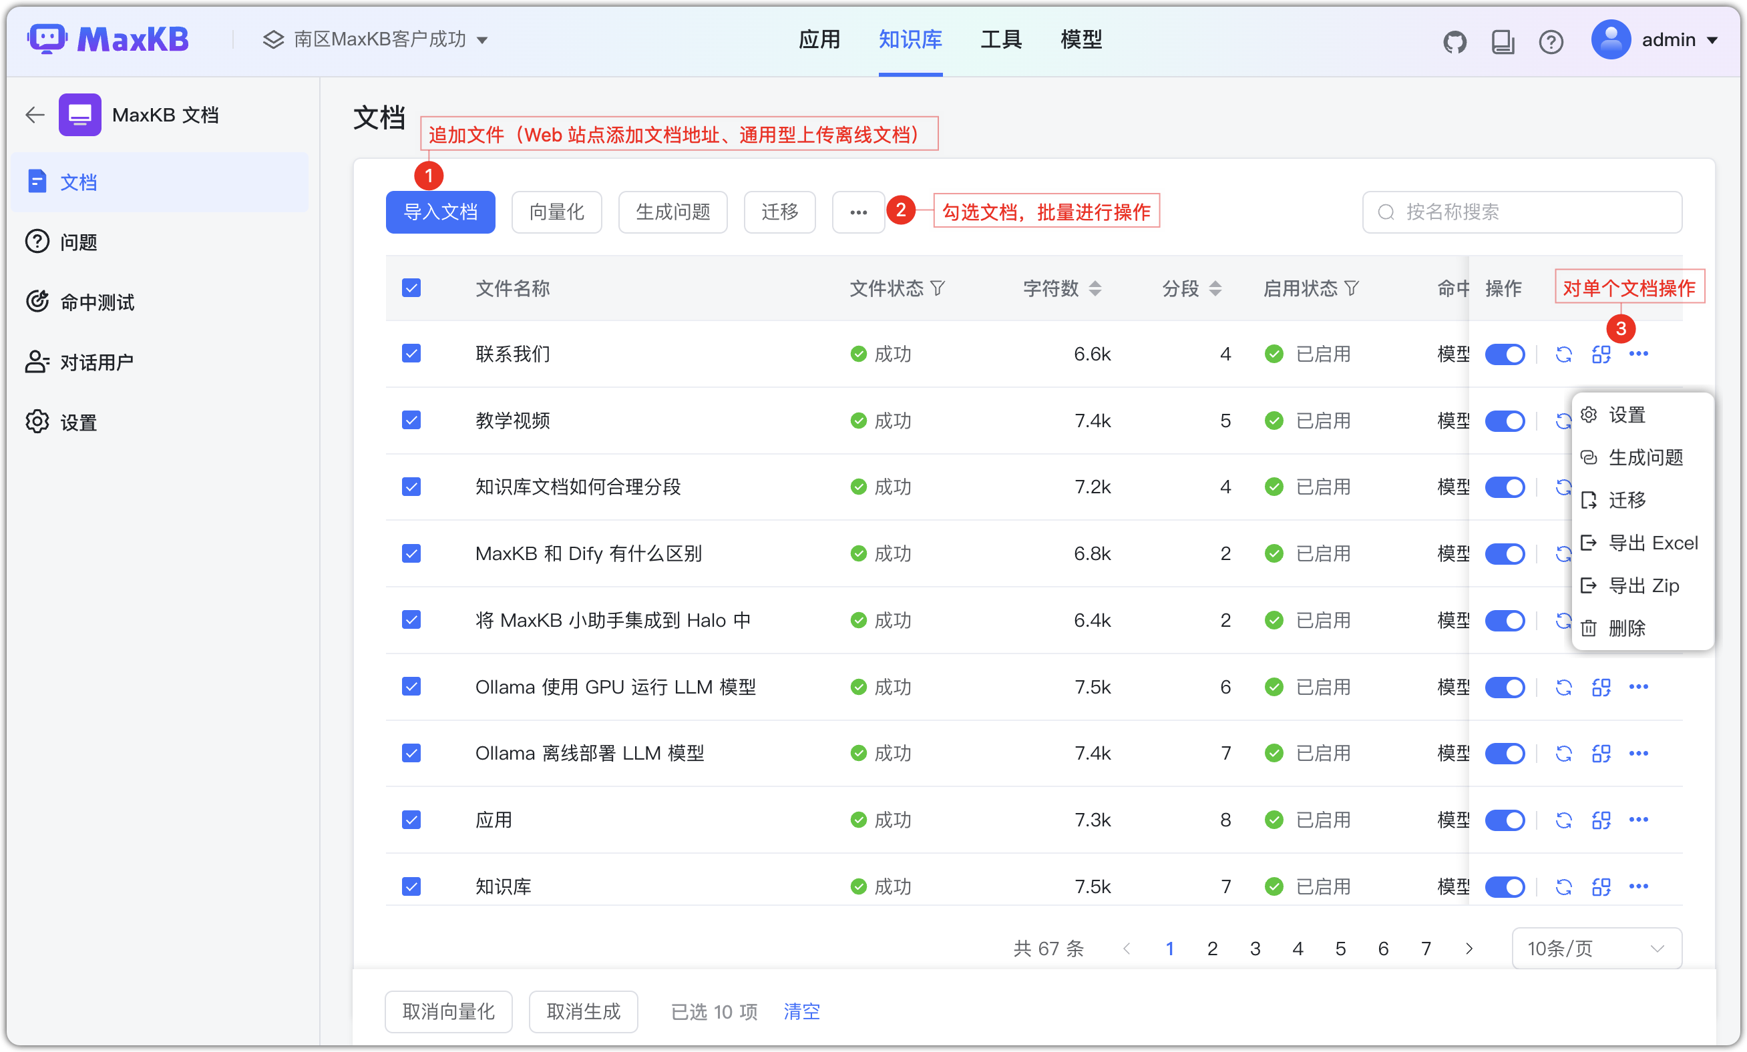The height and width of the screenshot is (1052, 1747).
Task: Open the GitHub repository icon
Action: click(x=1454, y=41)
